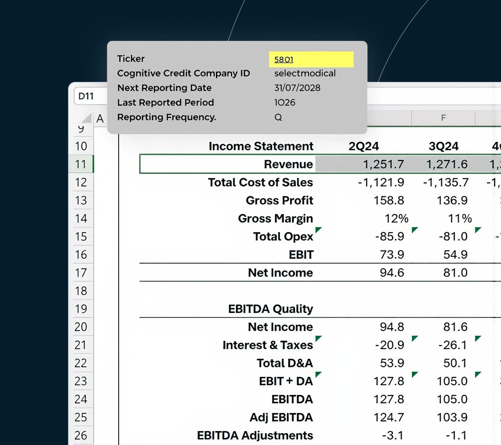Select Adj EBITDA value 124.7

389,417
